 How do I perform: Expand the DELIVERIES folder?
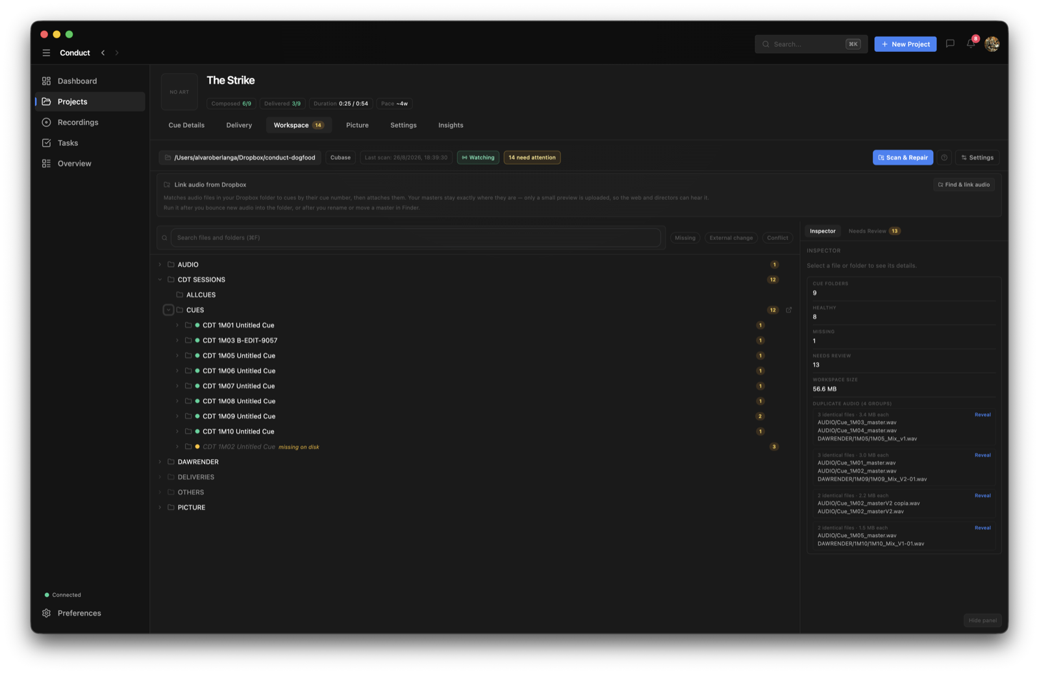point(160,477)
